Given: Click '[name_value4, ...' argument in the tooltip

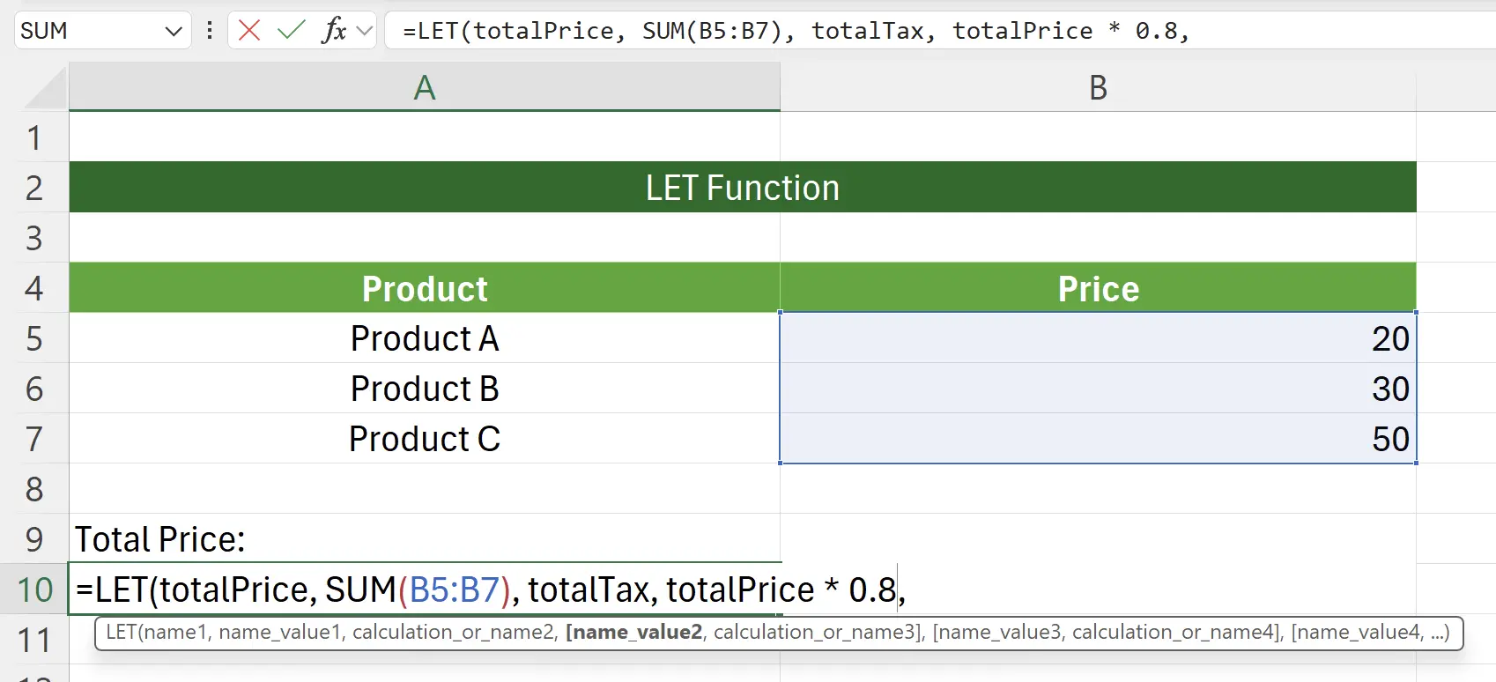Looking at the screenshot, I should [1369, 633].
